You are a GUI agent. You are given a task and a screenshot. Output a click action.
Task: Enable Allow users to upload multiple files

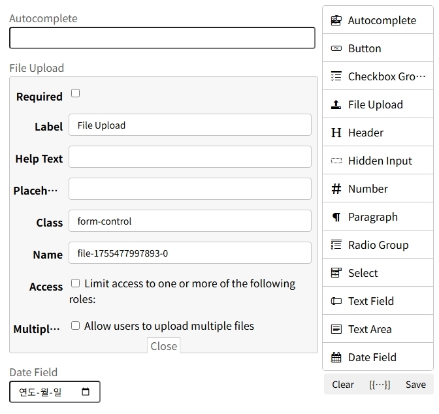click(x=75, y=326)
